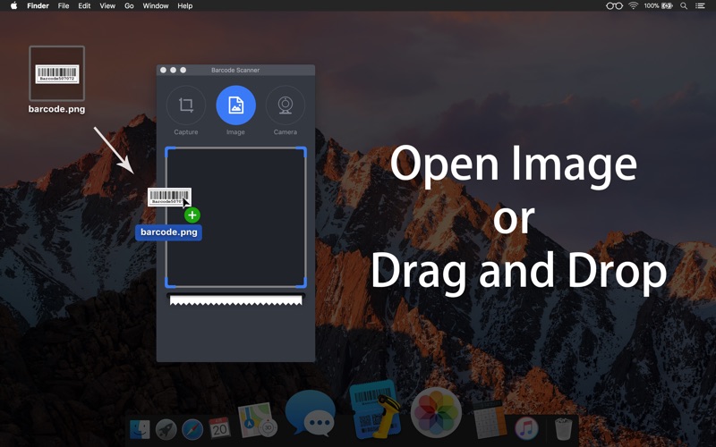716x447 pixels.
Task: Select the Capture mode icon
Action: coord(186,105)
